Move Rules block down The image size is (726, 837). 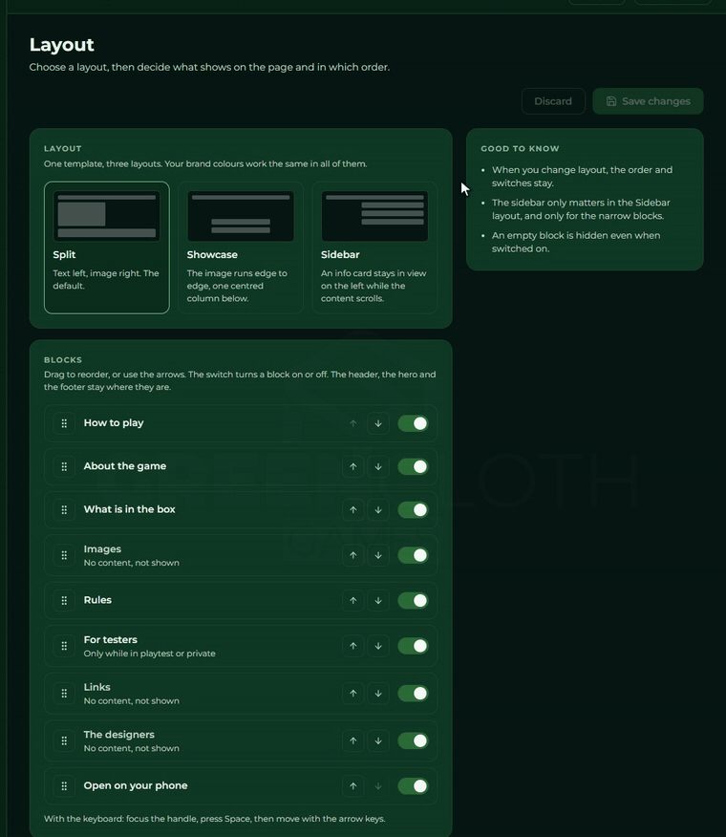click(378, 601)
